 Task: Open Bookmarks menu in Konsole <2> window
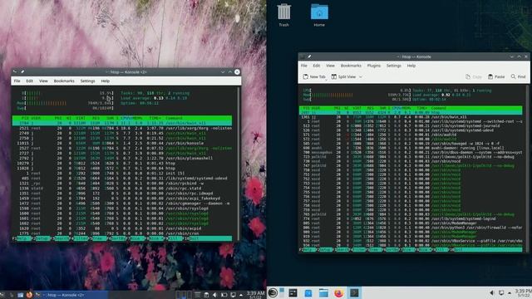coord(64,81)
